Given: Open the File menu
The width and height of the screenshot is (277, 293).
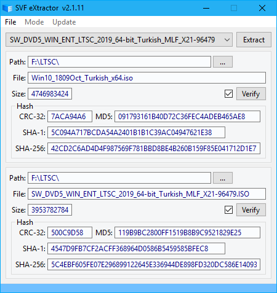Looking at the screenshot, I should click(10, 22).
